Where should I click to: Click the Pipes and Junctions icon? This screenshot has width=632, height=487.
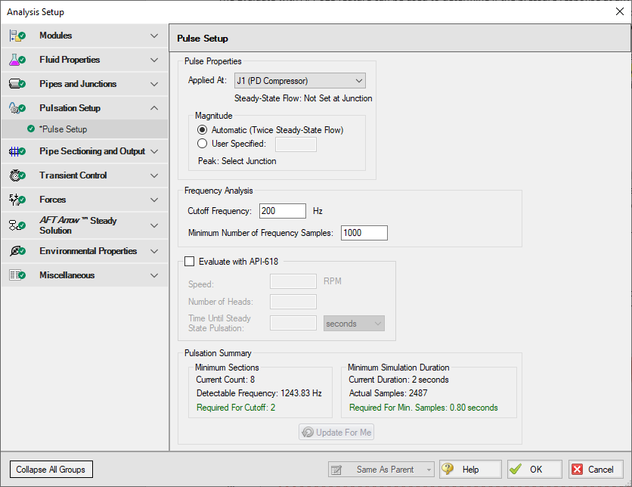tap(16, 84)
